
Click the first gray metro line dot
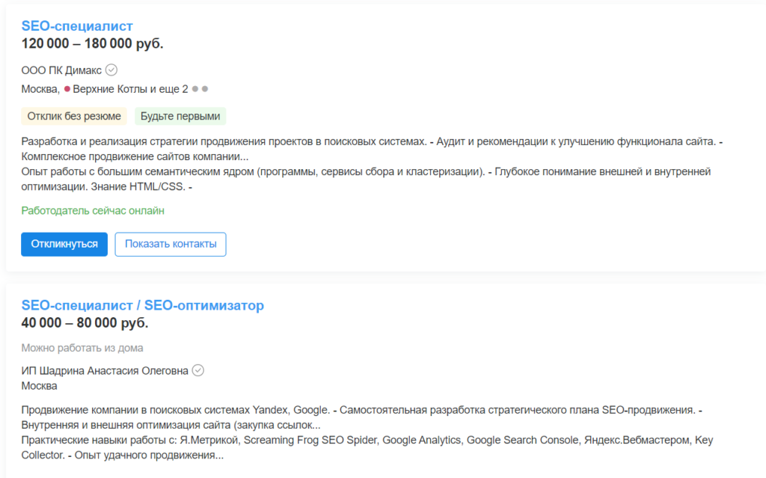[x=195, y=89]
